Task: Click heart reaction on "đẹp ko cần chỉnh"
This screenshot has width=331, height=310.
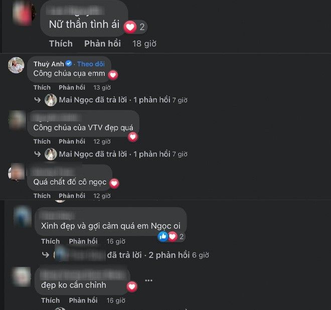Action: click(x=132, y=286)
